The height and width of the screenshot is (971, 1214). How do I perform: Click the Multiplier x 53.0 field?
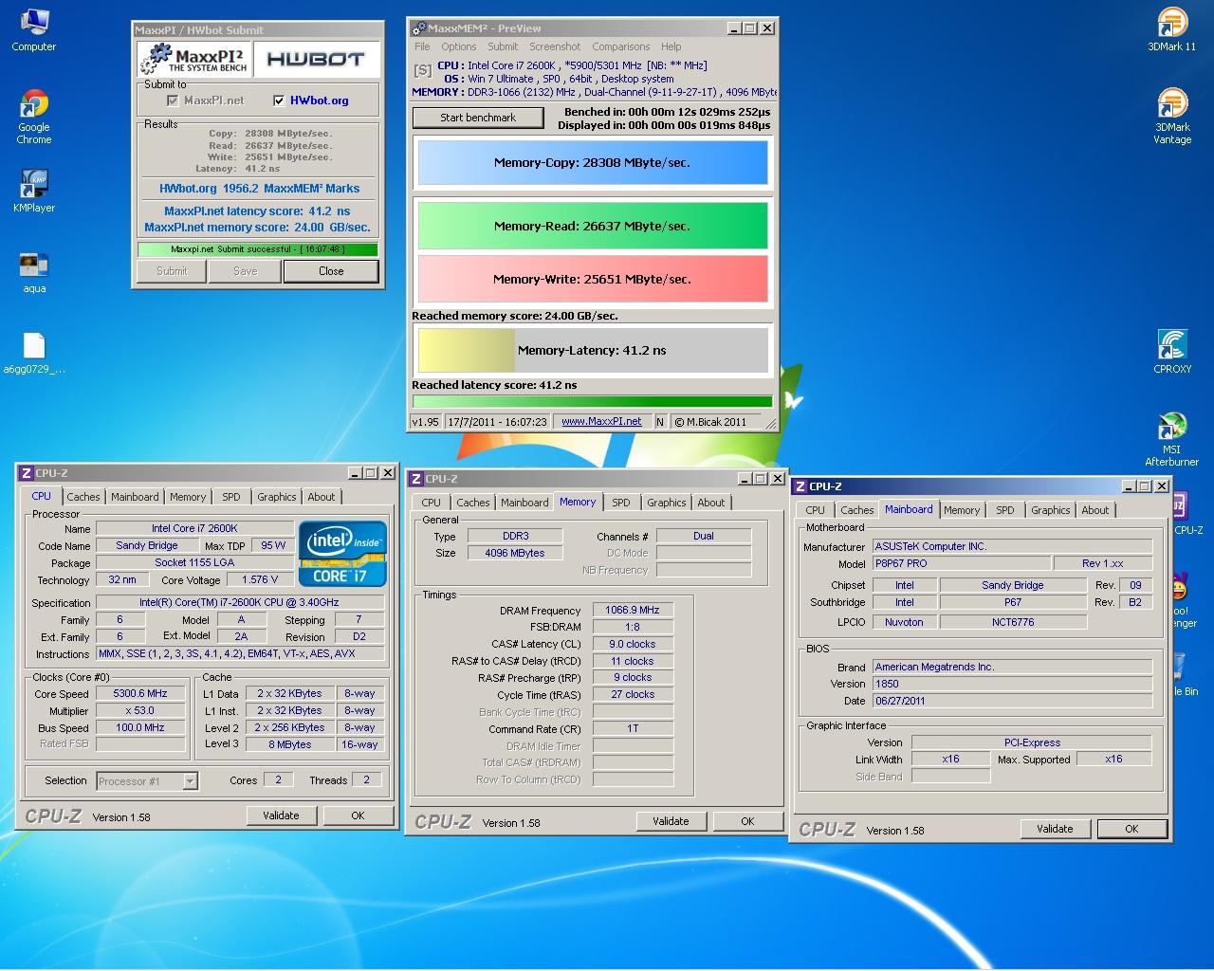point(140,710)
